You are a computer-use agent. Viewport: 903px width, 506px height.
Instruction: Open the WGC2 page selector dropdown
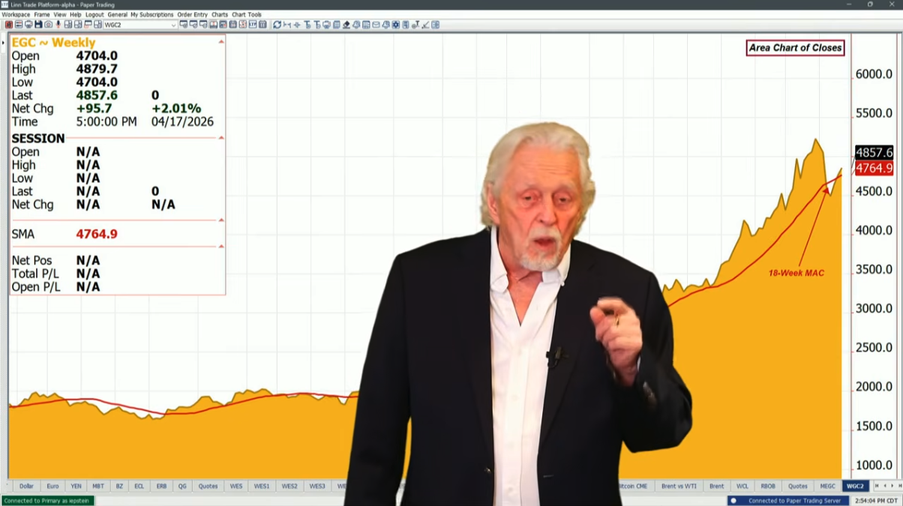[173, 25]
